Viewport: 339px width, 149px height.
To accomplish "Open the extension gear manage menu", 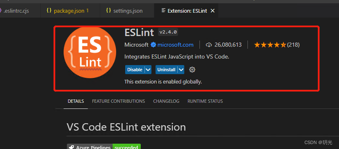I will 192,70.
